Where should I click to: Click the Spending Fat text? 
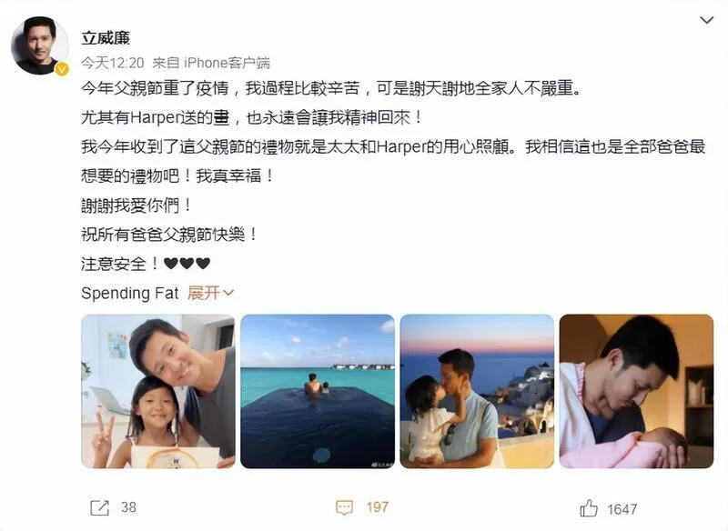coord(129,293)
